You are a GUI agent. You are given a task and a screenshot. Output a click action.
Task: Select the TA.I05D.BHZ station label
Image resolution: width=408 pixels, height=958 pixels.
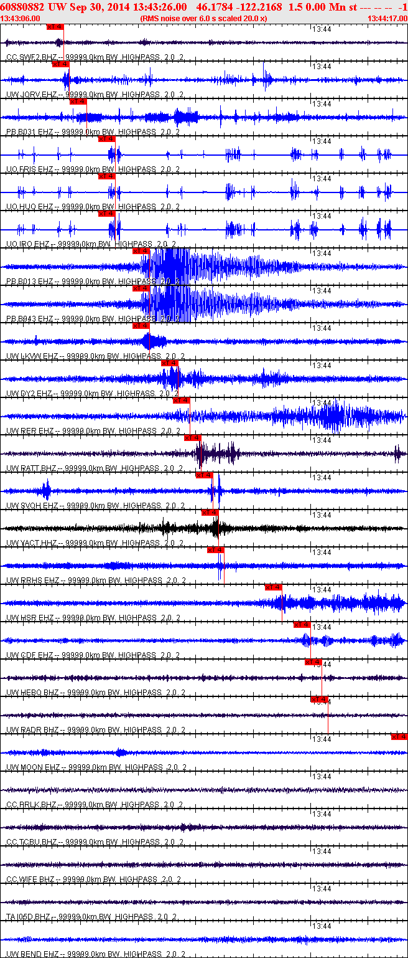coord(93,917)
